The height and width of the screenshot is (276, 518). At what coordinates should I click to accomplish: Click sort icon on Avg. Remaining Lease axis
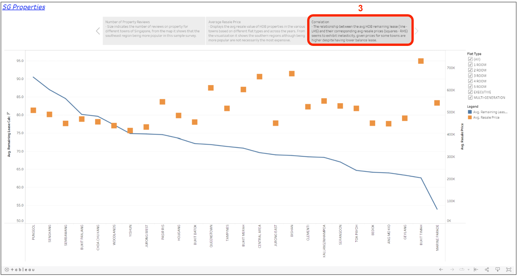tap(9, 113)
